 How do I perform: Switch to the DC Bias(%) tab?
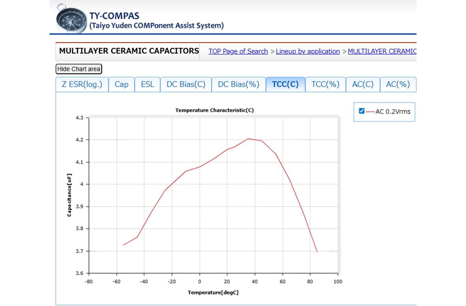pos(239,84)
